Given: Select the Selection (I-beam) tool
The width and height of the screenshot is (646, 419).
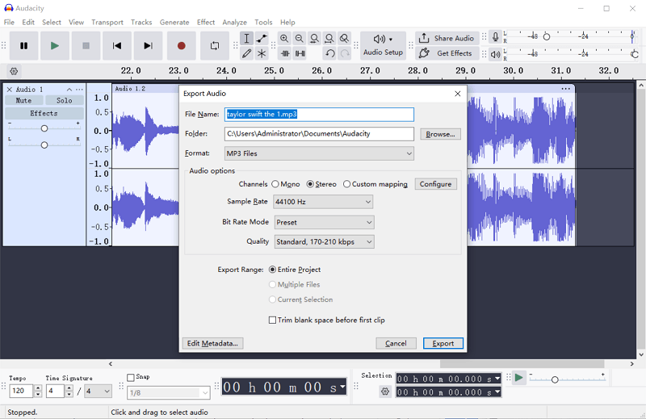Looking at the screenshot, I should point(246,38).
